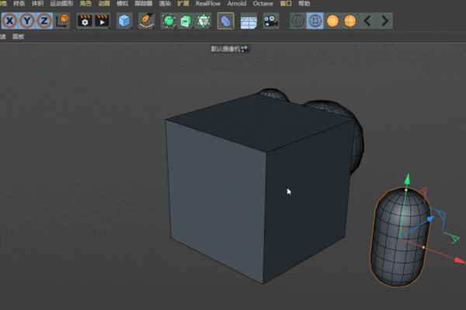
Task: Click the highlighted wireframe globe button
Action: tap(315, 21)
